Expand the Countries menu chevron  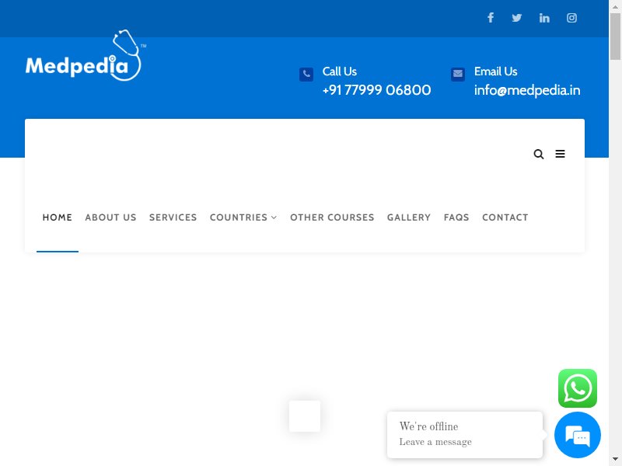point(274,217)
